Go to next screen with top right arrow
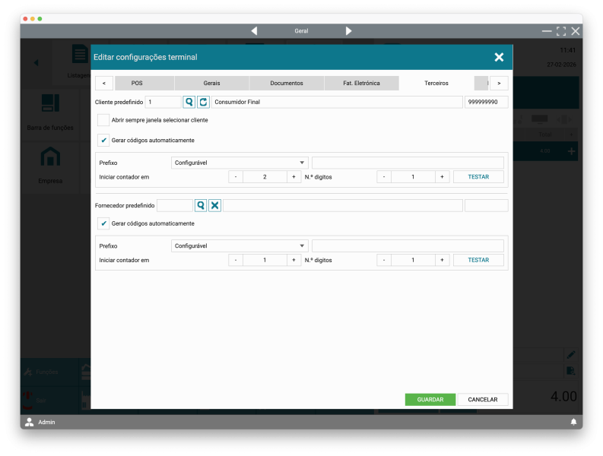603x456 pixels. (348, 31)
